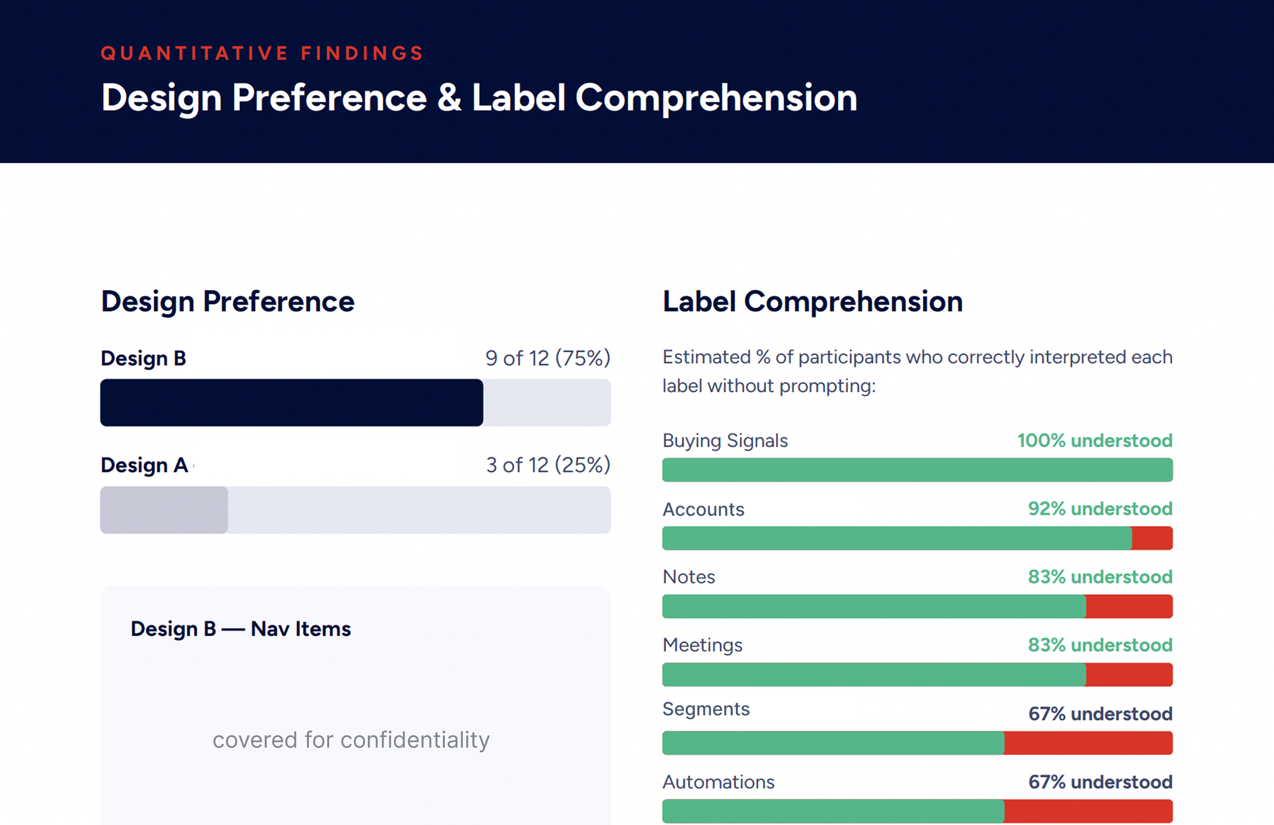Click the Quantitative Findings red label
This screenshot has height=825, width=1274.
[x=262, y=53]
